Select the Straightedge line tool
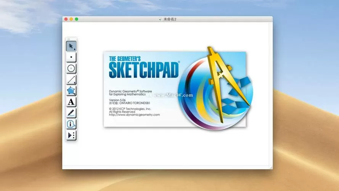The width and height of the screenshot is (339, 191). [71, 79]
